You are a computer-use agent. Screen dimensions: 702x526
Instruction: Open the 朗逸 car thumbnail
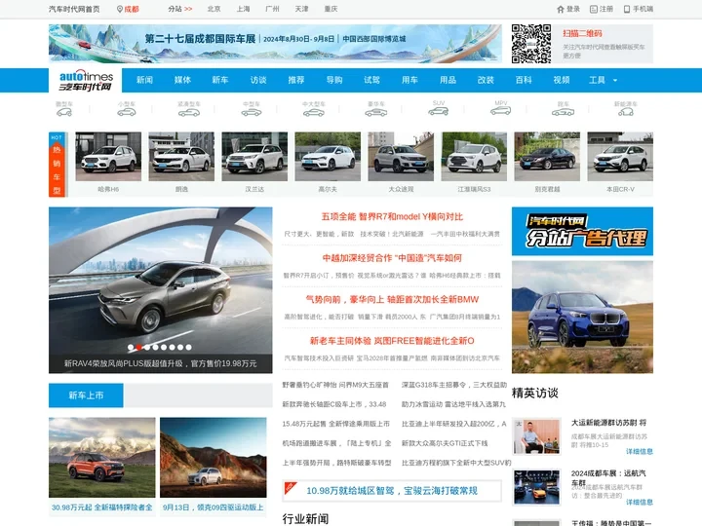tap(181, 157)
